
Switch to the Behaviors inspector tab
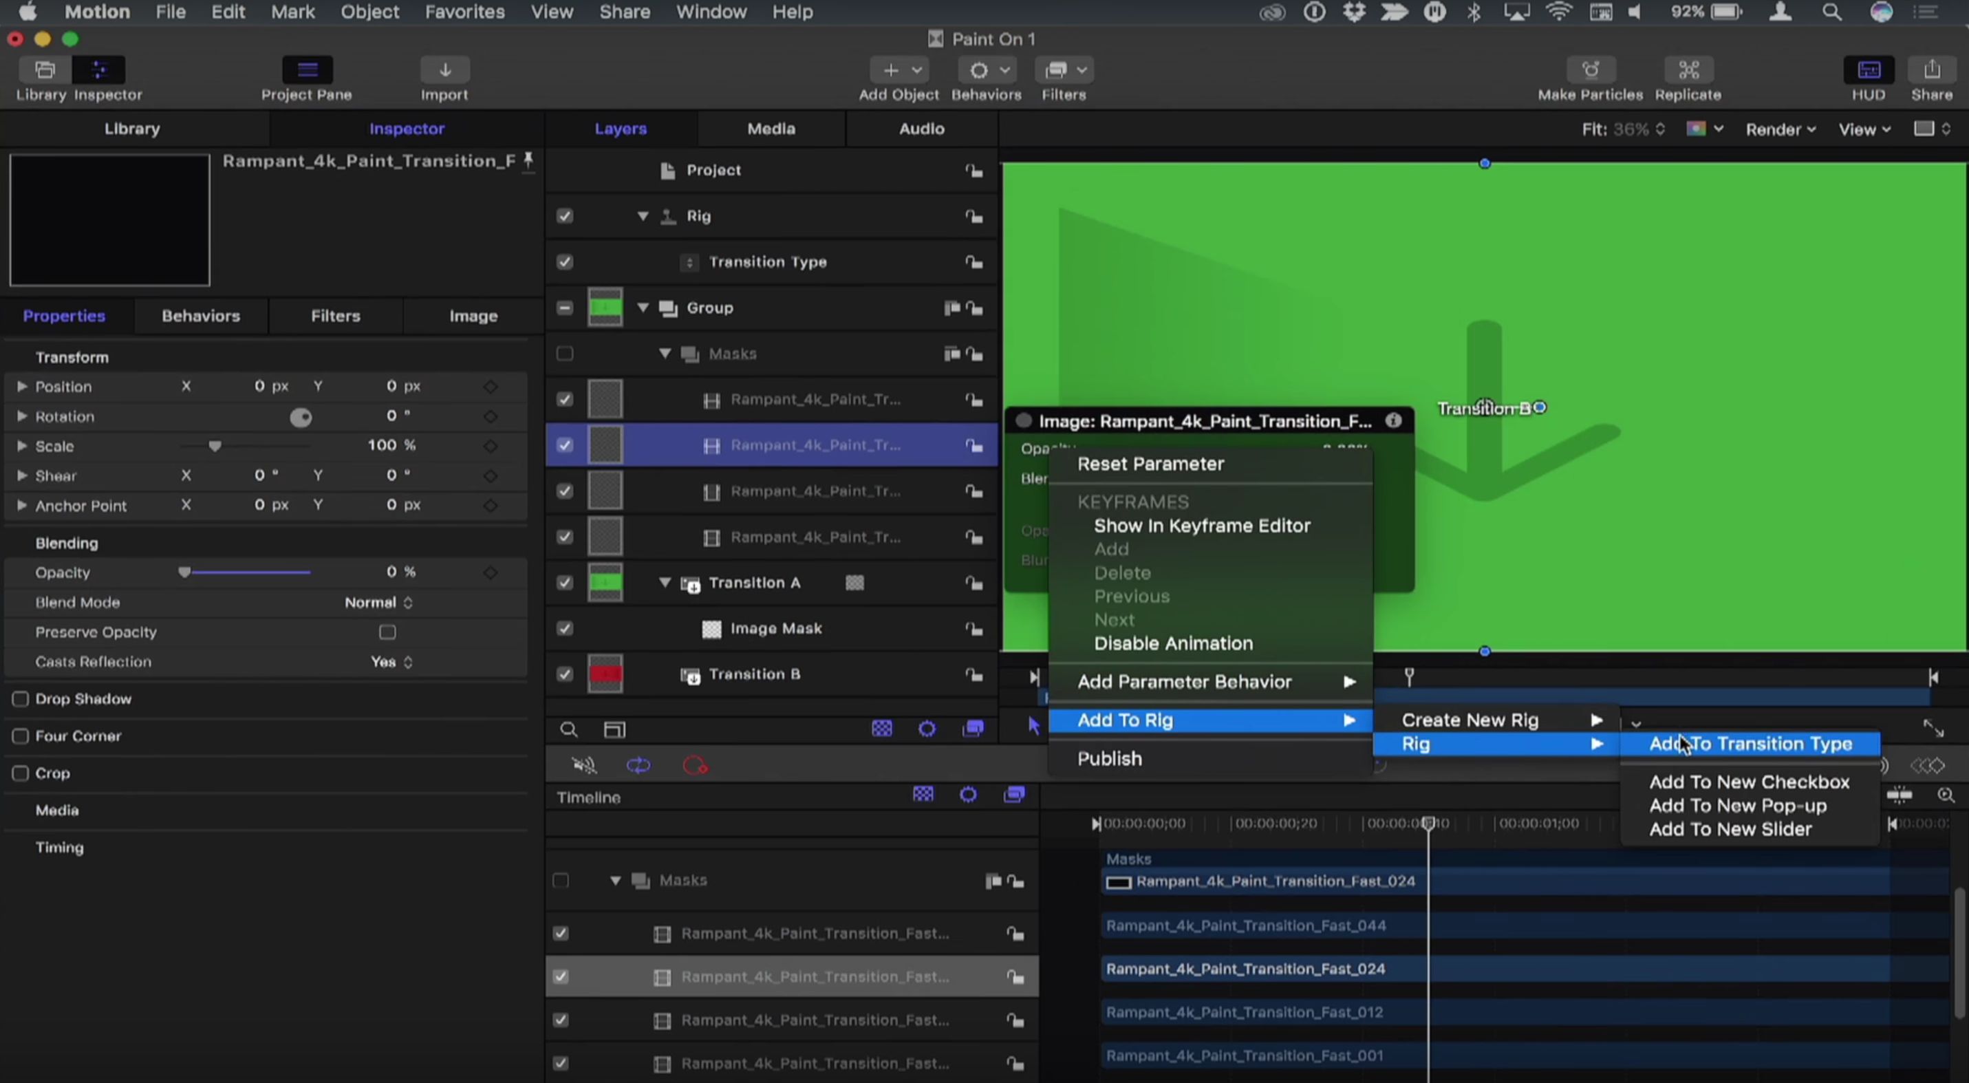tap(201, 317)
